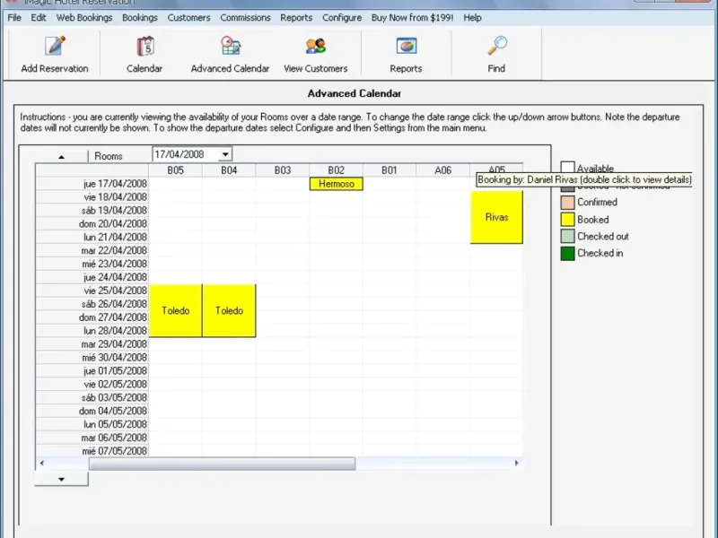Click the up arrow button above dates
This screenshot has width=718, height=538.
[61, 156]
